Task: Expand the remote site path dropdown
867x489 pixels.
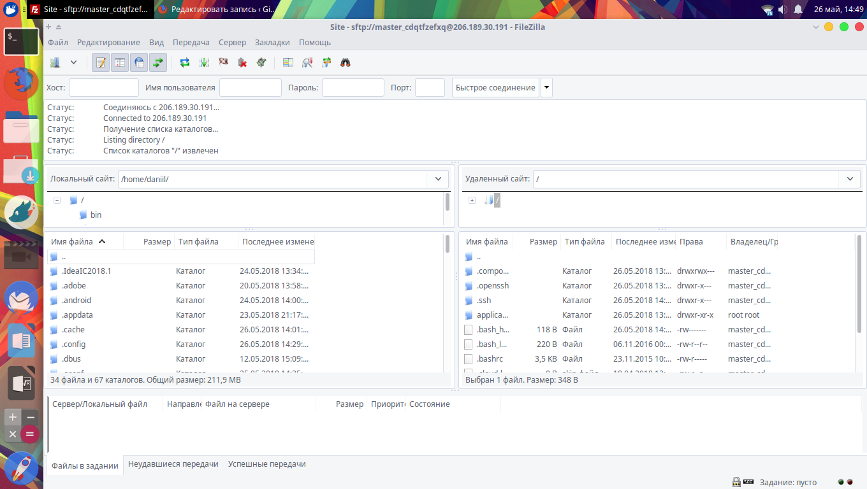Action: tap(850, 179)
